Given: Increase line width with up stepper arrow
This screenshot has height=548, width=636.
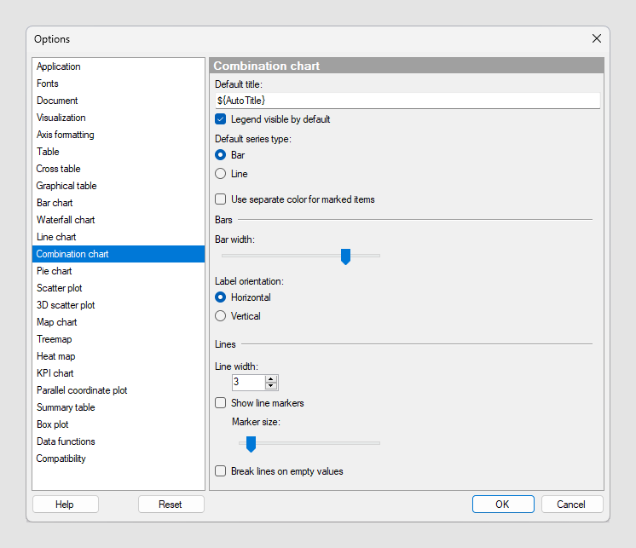Looking at the screenshot, I should [x=271, y=379].
